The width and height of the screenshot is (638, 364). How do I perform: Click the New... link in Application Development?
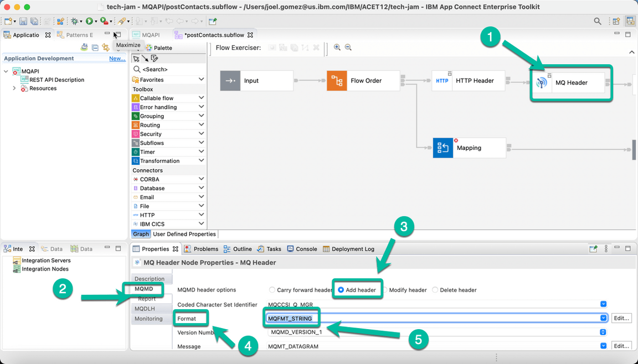tap(117, 58)
